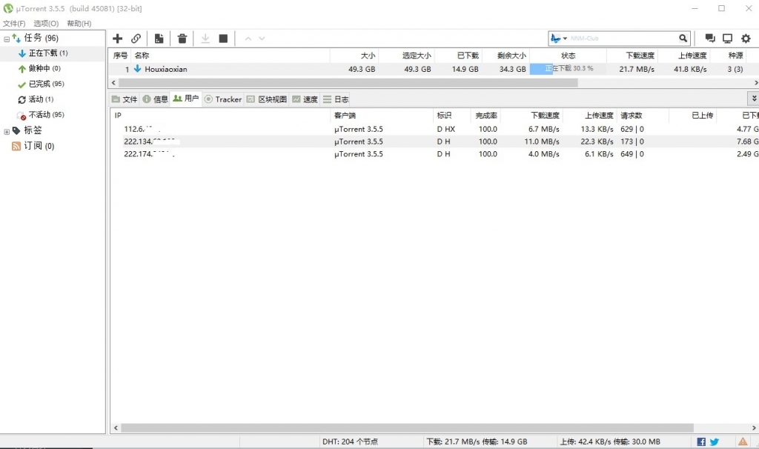Toggle the detail pane double-chevron button
The height and width of the screenshot is (449, 759).
click(754, 98)
